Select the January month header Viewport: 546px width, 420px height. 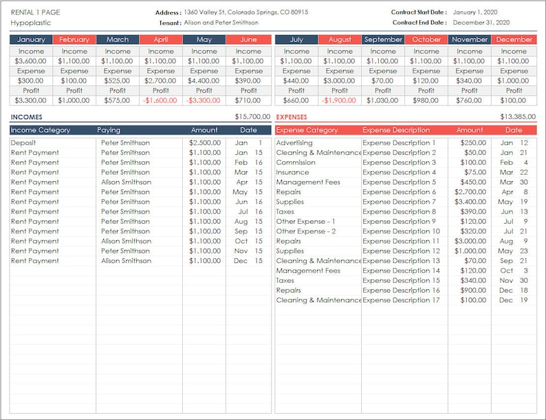click(31, 39)
